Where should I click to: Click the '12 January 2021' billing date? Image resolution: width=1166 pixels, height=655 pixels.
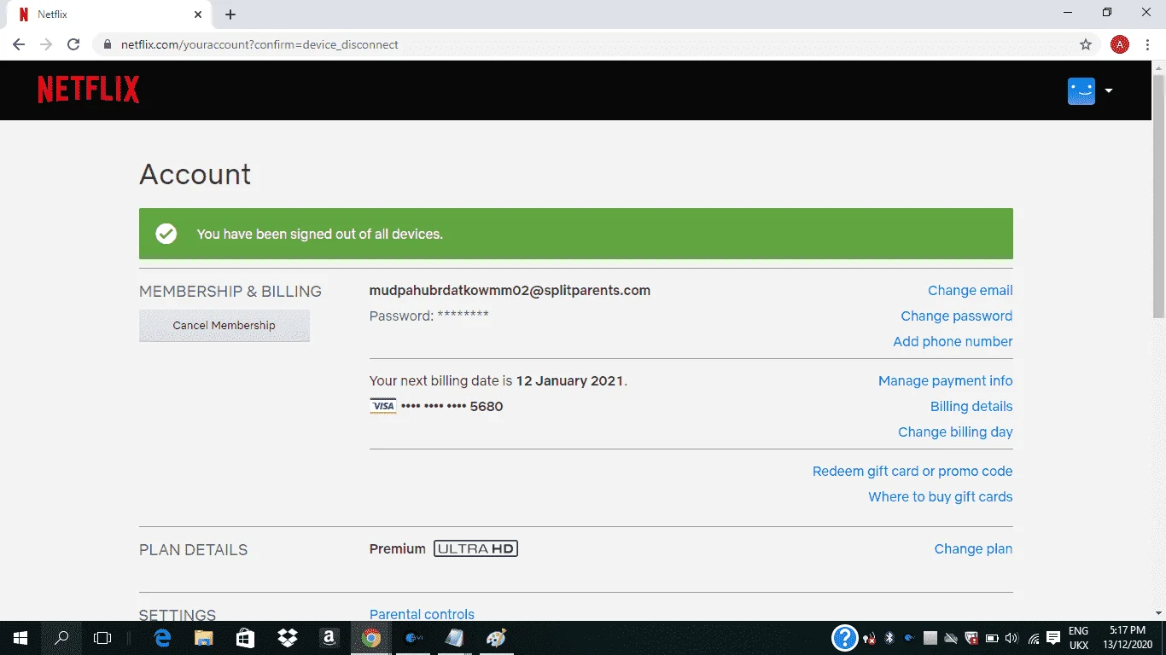[x=570, y=381]
